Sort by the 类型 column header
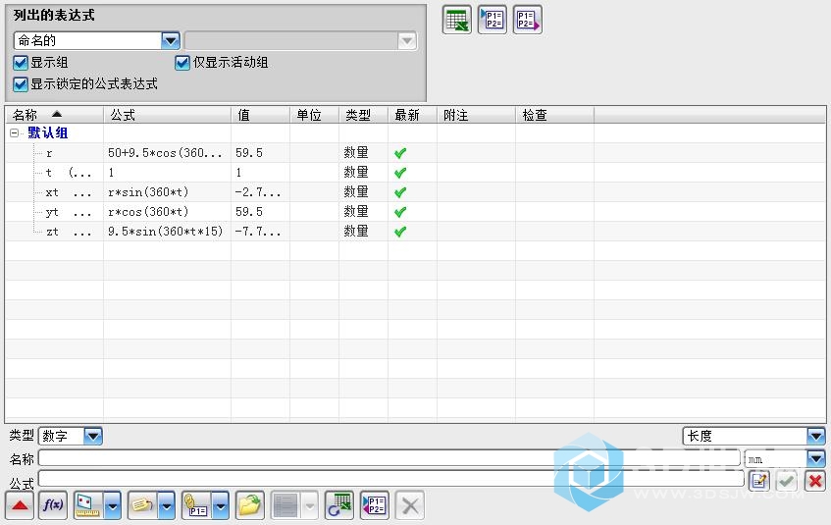831x525 pixels. coord(364,115)
